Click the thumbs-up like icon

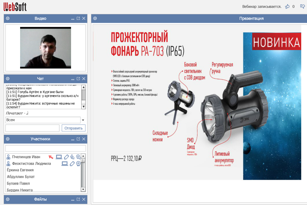tap(287, 6)
